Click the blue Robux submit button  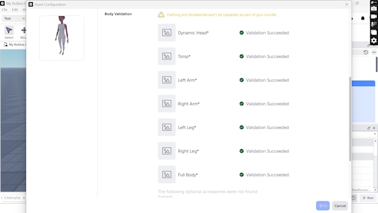coord(323,206)
